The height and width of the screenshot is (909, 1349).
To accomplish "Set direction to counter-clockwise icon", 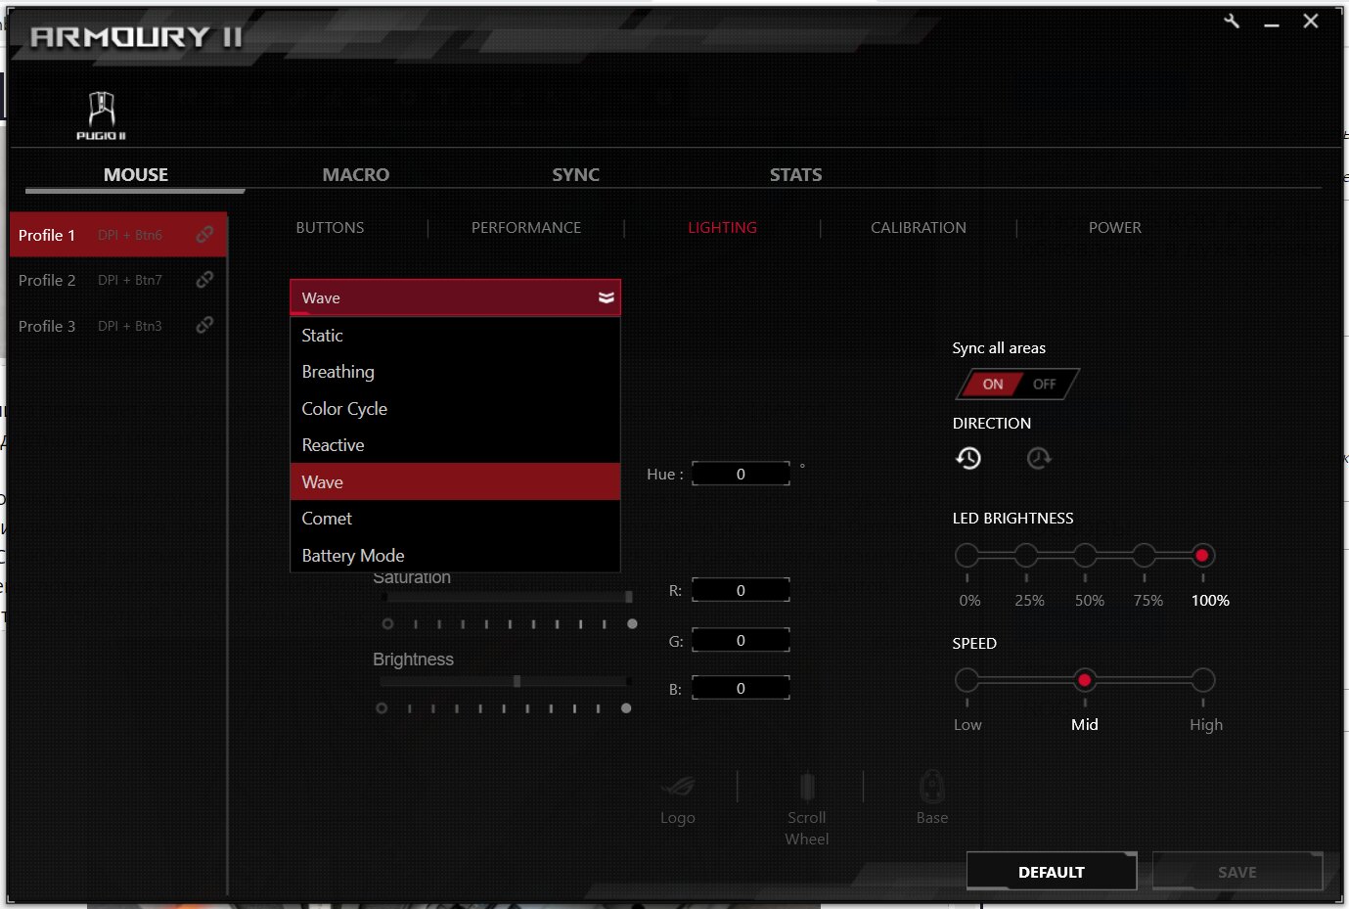I will click(x=968, y=458).
